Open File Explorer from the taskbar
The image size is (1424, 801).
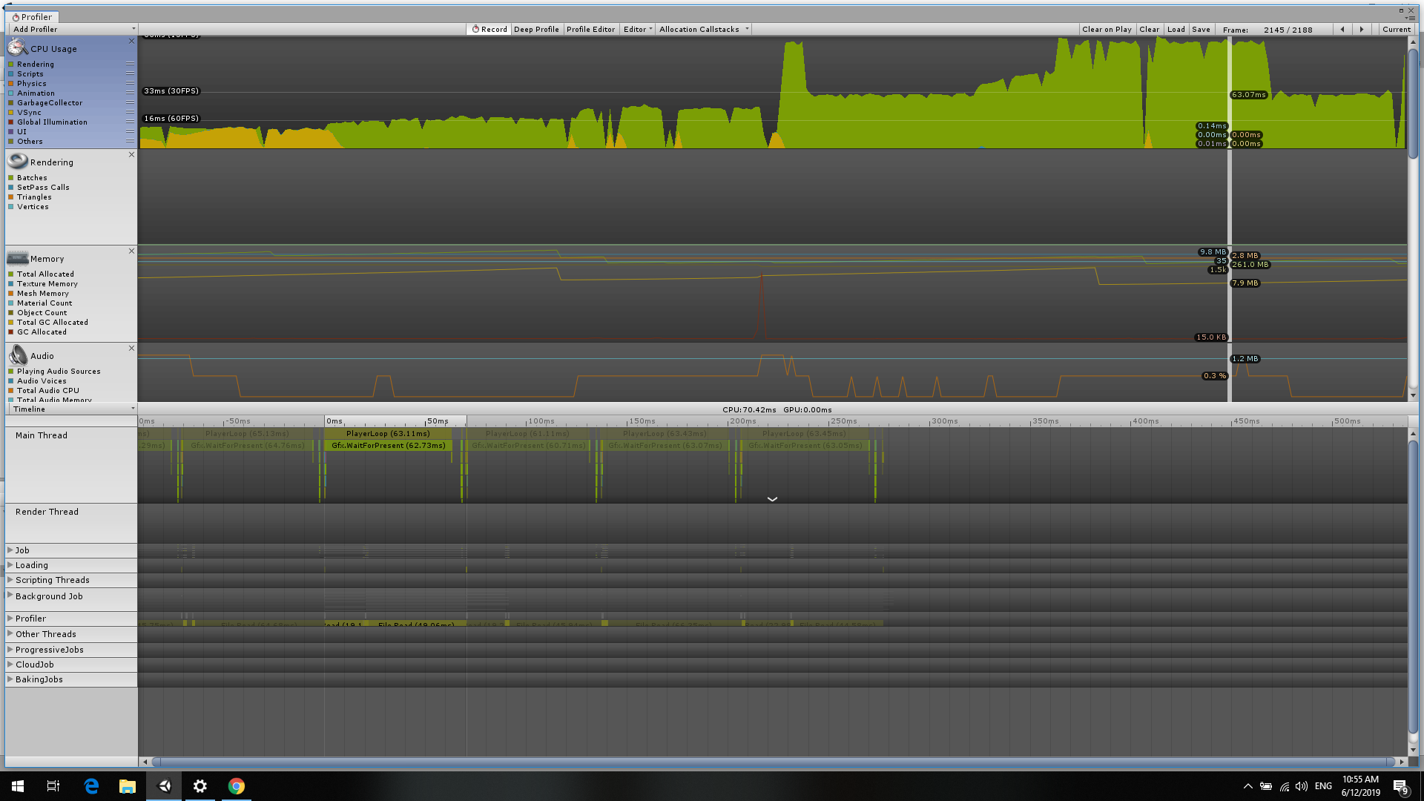click(128, 786)
